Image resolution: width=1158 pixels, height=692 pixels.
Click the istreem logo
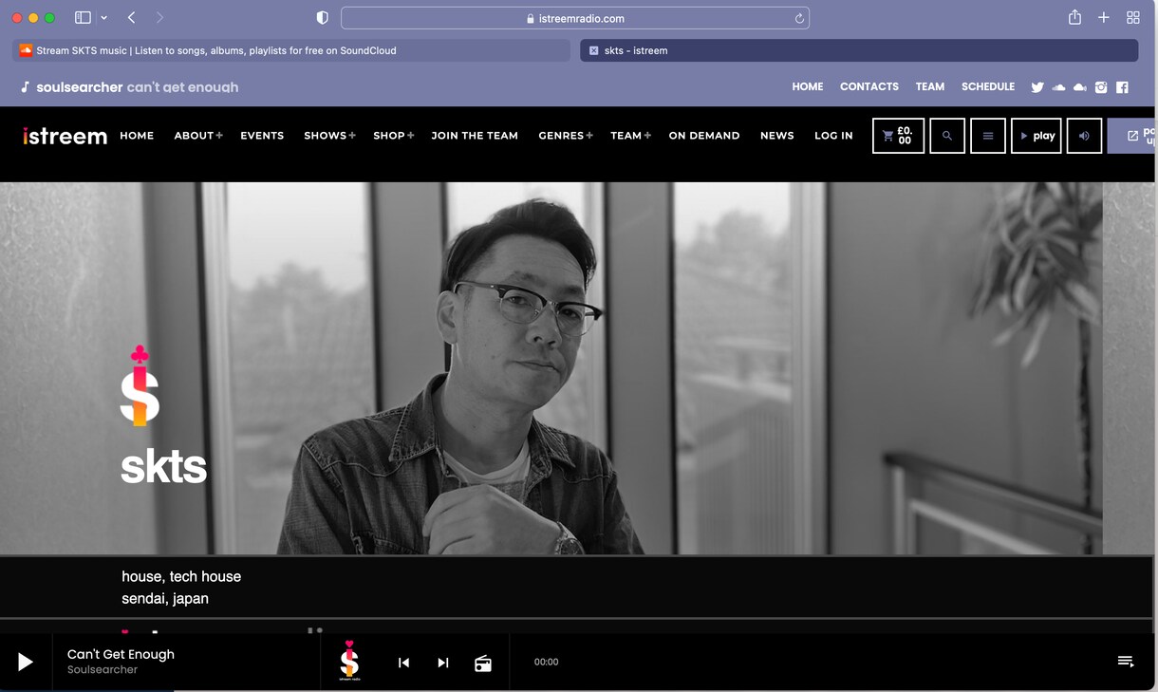pyautogui.click(x=65, y=136)
